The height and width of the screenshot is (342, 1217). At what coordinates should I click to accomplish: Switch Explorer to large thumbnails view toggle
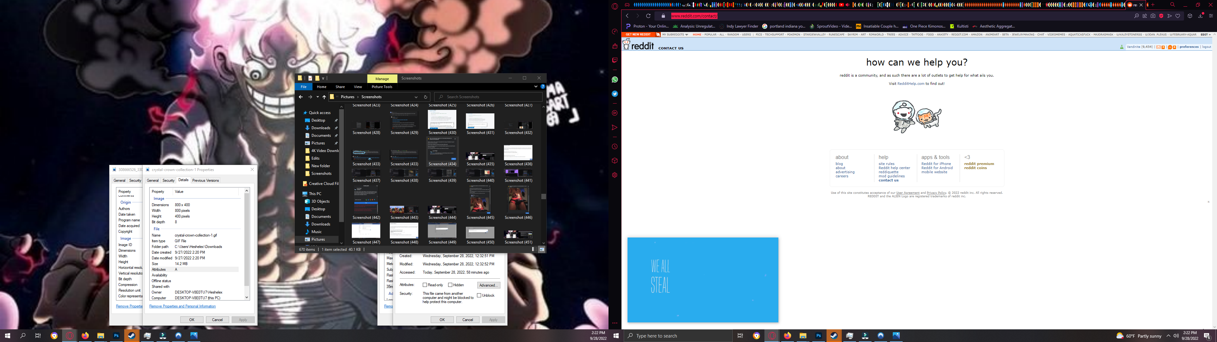pyautogui.click(x=541, y=250)
